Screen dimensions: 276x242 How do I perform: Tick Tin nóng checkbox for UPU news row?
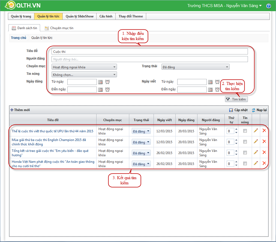click(245, 131)
